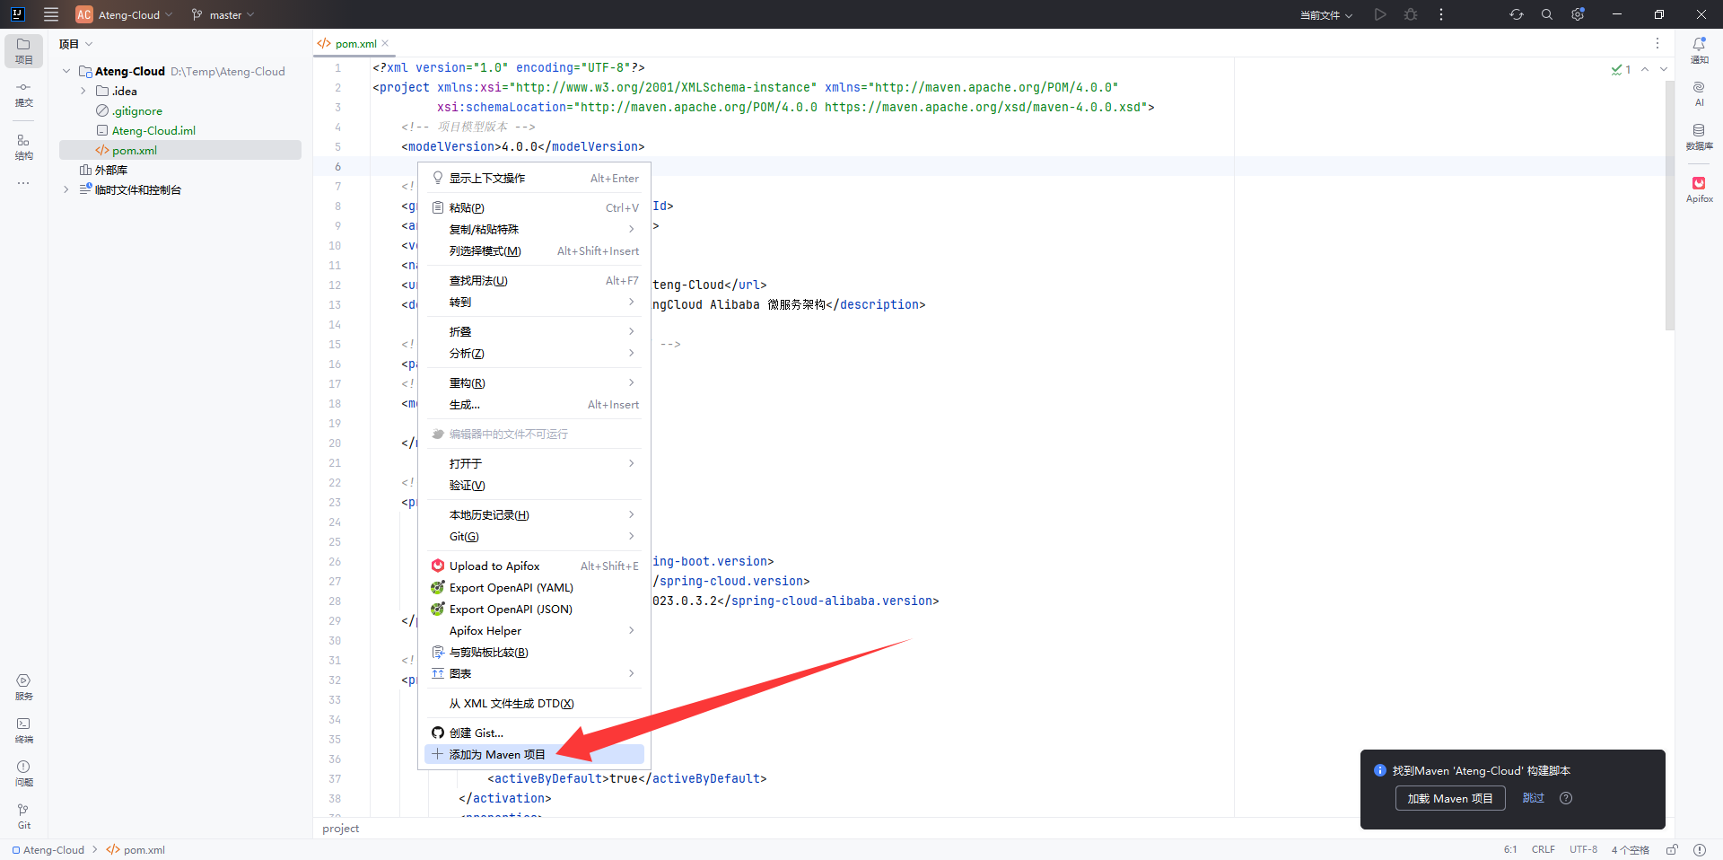Open the master branch dropdown
Image resolution: width=1723 pixels, height=860 pixels.
(223, 14)
